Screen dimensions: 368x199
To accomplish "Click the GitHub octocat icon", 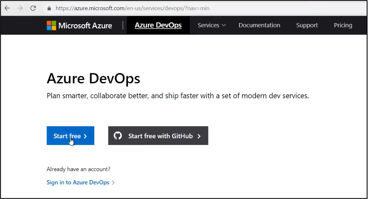I will 118,135.
